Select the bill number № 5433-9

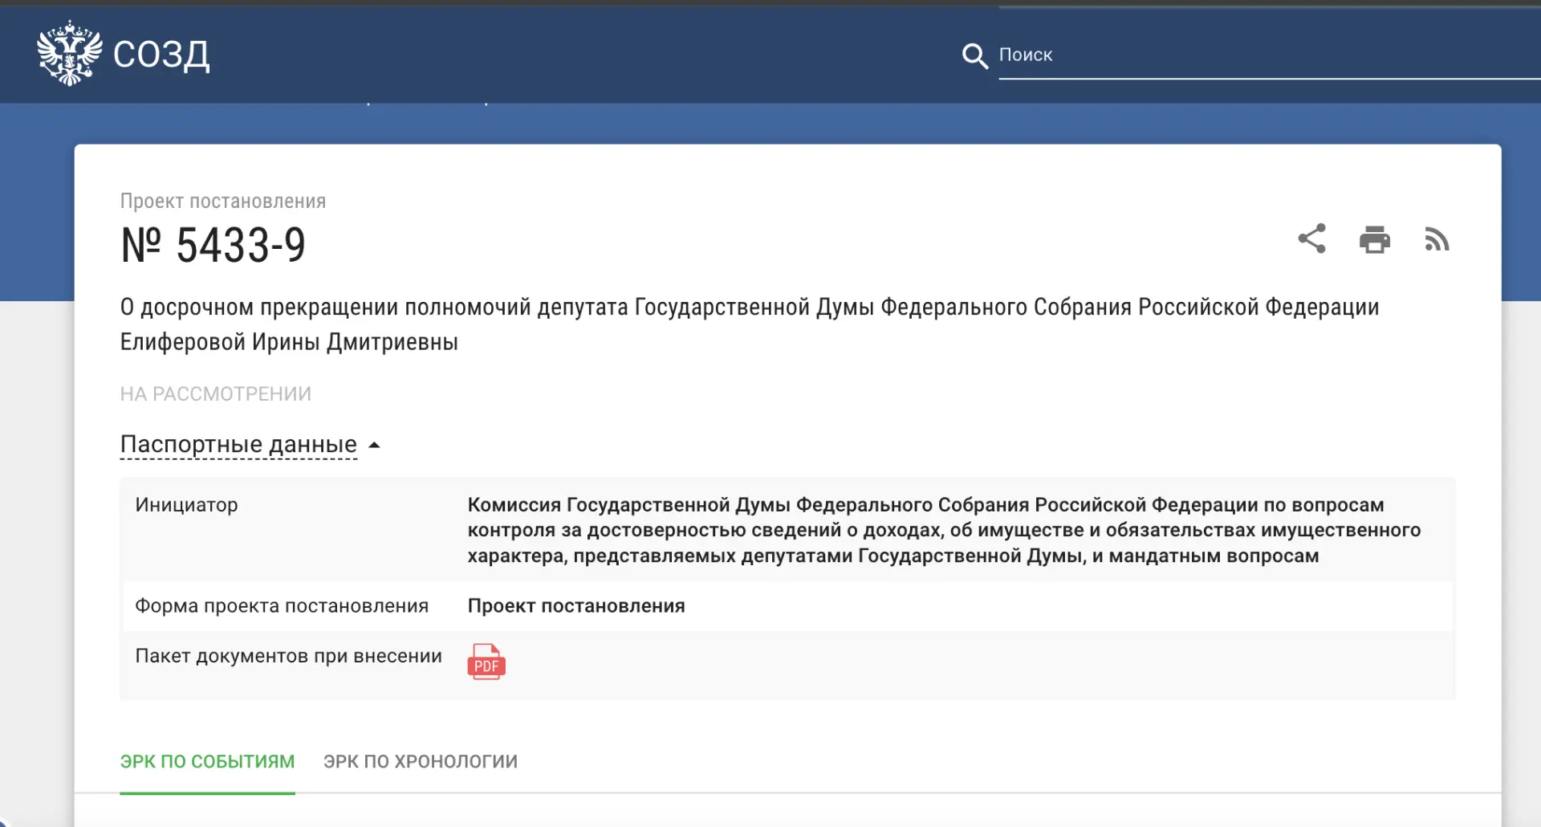coord(213,245)
